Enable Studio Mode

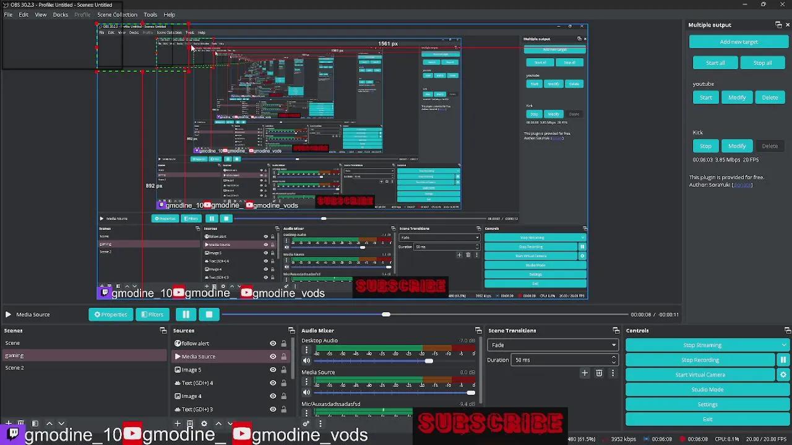click(x=707, y=389)
